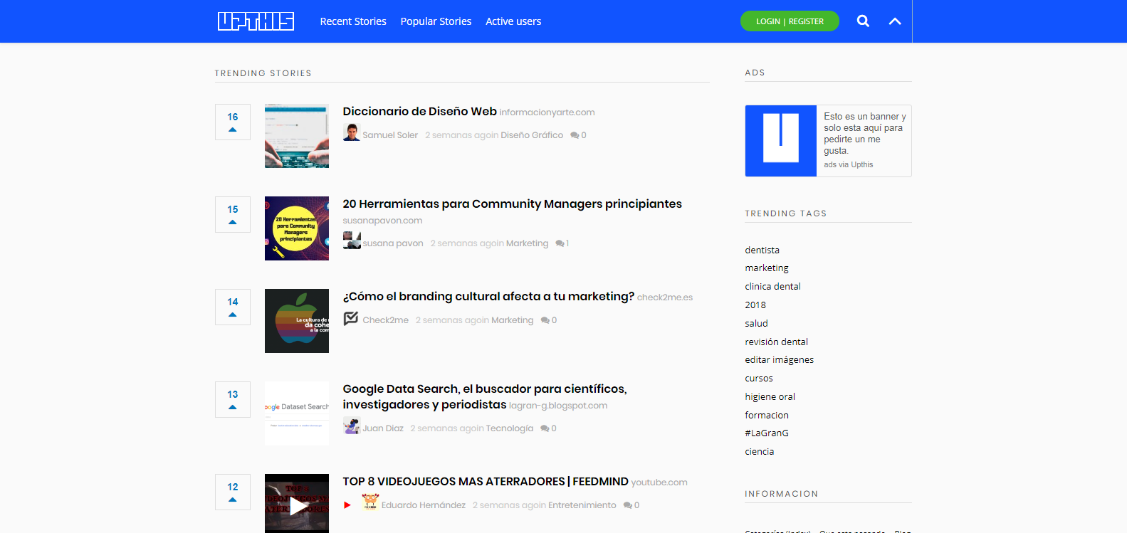
Task: Click Juan Diaz's avatar
Action: 352,426
